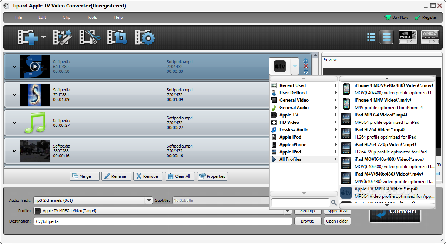
Task: Expand Apple TV category
Action: 304,115
